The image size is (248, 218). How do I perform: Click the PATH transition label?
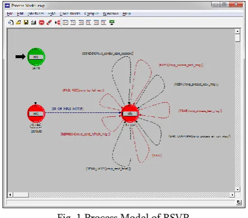[181, 65]
